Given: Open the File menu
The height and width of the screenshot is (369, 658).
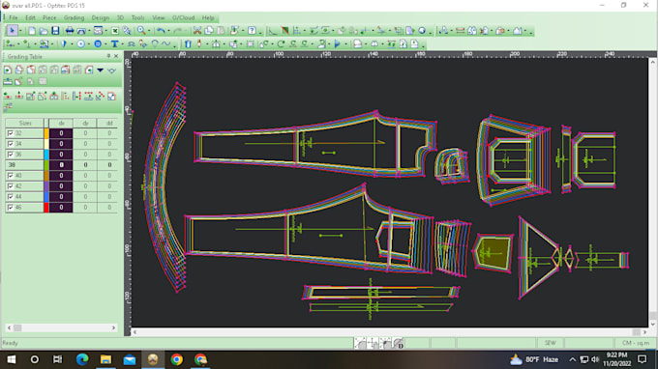Looking at the screenshot, I should pyautogui.click(x=14, y=17).
